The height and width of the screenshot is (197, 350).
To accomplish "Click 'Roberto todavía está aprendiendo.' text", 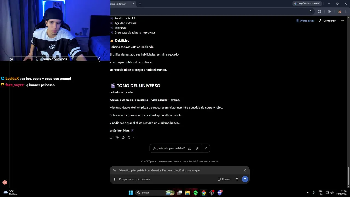I will (x=132, y=47).
